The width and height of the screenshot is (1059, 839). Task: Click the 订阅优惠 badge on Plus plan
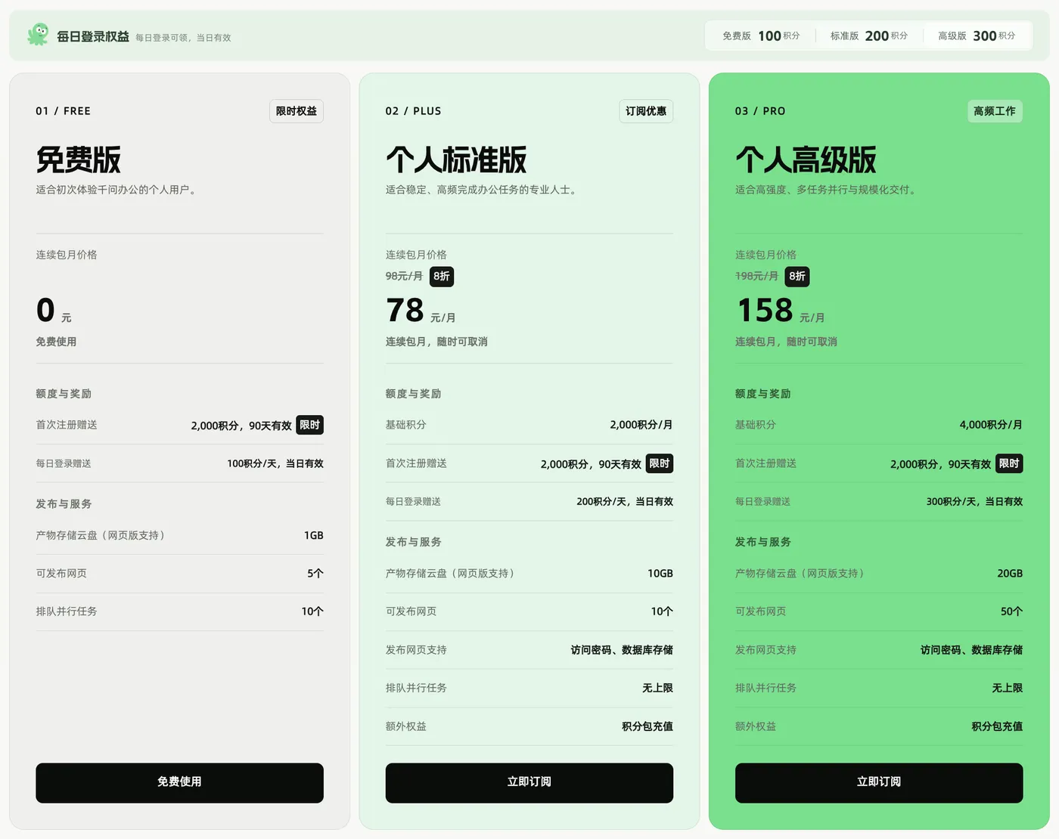646,111
